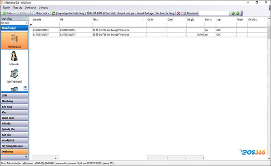
Task: Click TÍNH GIÁ BÁN button
Action: point(94,13)
